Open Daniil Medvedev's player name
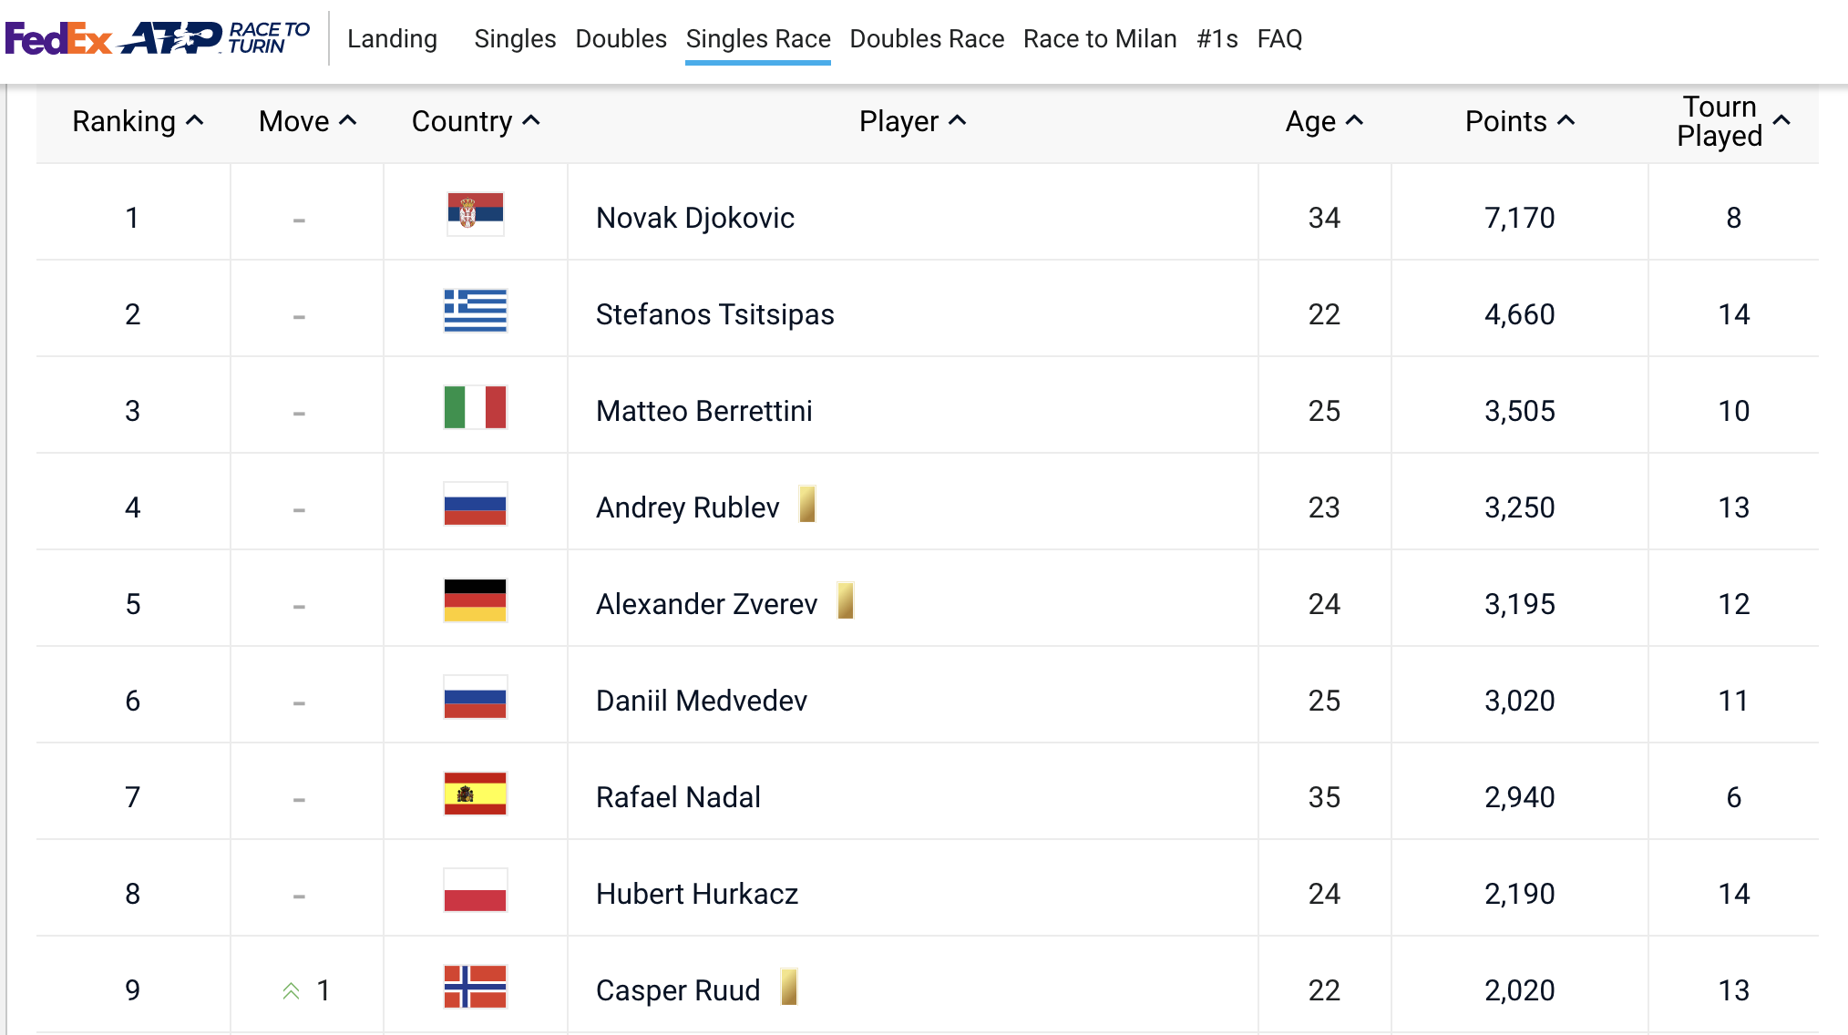Screen dimensions: 1848x1035 click(x=702, y=701)
